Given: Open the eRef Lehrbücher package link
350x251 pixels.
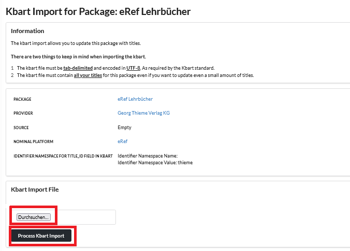Looking at the screenshot, I should [x=135, y=99].
